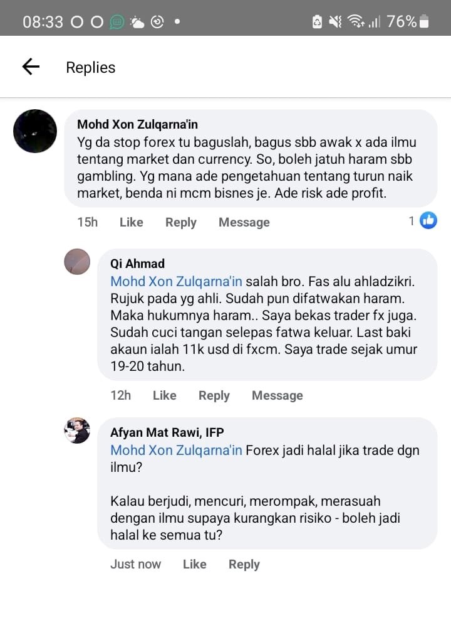Tap the Wi-Fi icon in status bar
This screenshot has height=630, width=451.
coord(356,21)
